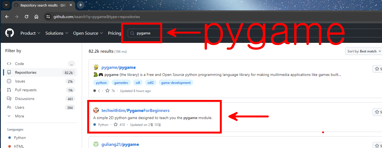Select the gamedev topic tag

pos(121,83)
